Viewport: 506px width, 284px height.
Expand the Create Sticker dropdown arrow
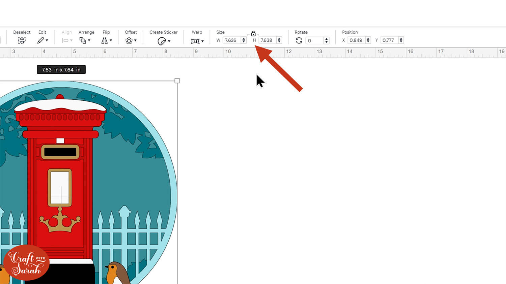169,41
